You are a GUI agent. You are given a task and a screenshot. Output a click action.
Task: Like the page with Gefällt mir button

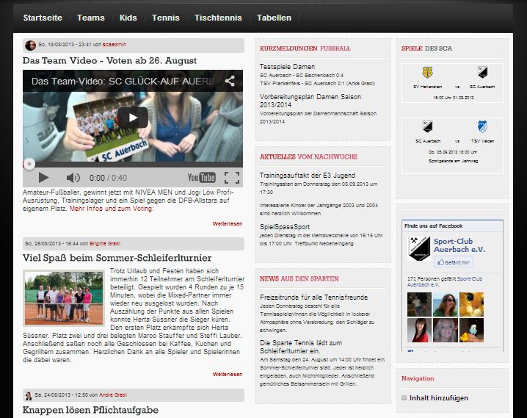click(x=454, y=262)
